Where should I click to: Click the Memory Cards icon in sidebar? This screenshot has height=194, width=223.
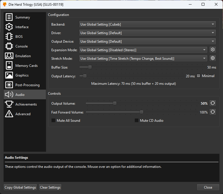[x=9, y=65]
